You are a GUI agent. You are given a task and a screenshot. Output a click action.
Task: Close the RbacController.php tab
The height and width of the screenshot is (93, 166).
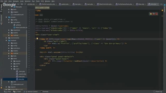click(113, 4)
